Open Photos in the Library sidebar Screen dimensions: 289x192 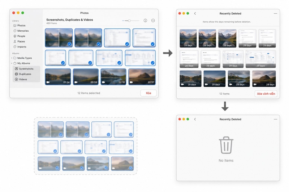pos(21,26)
